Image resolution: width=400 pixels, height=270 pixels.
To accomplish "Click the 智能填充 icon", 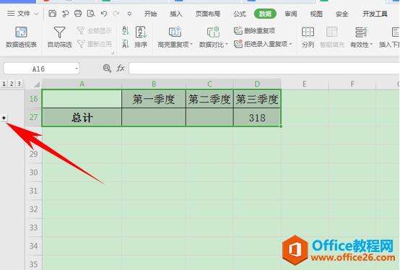I will [x=332, y=37].
